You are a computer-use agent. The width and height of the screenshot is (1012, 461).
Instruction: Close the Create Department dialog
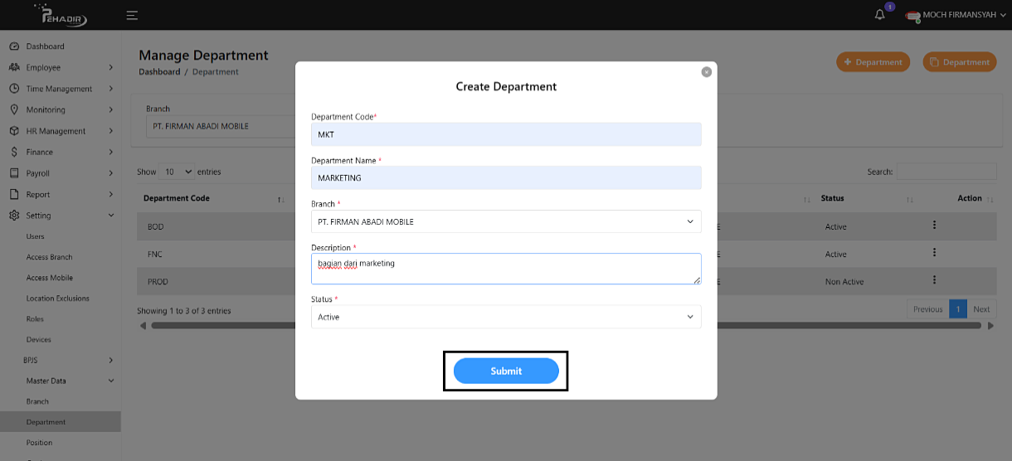click(x=706, y=72)
